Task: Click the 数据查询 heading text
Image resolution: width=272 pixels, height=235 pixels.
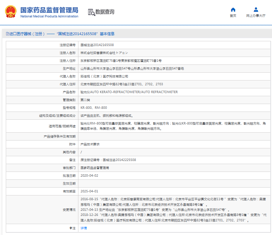Action: click(105, 12)
